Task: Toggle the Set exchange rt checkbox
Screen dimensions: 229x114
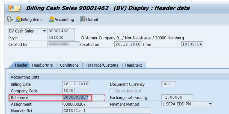Action: pos(112,91)
